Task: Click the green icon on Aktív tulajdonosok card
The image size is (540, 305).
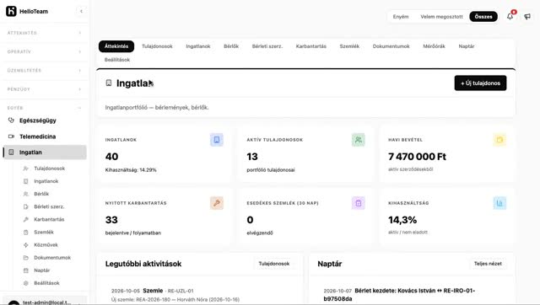Action: tap(358, 140)
